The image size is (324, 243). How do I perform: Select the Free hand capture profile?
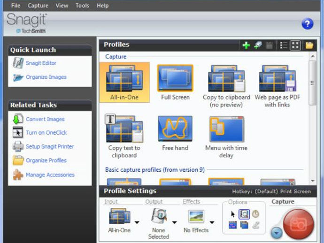[x=175, y=133]
